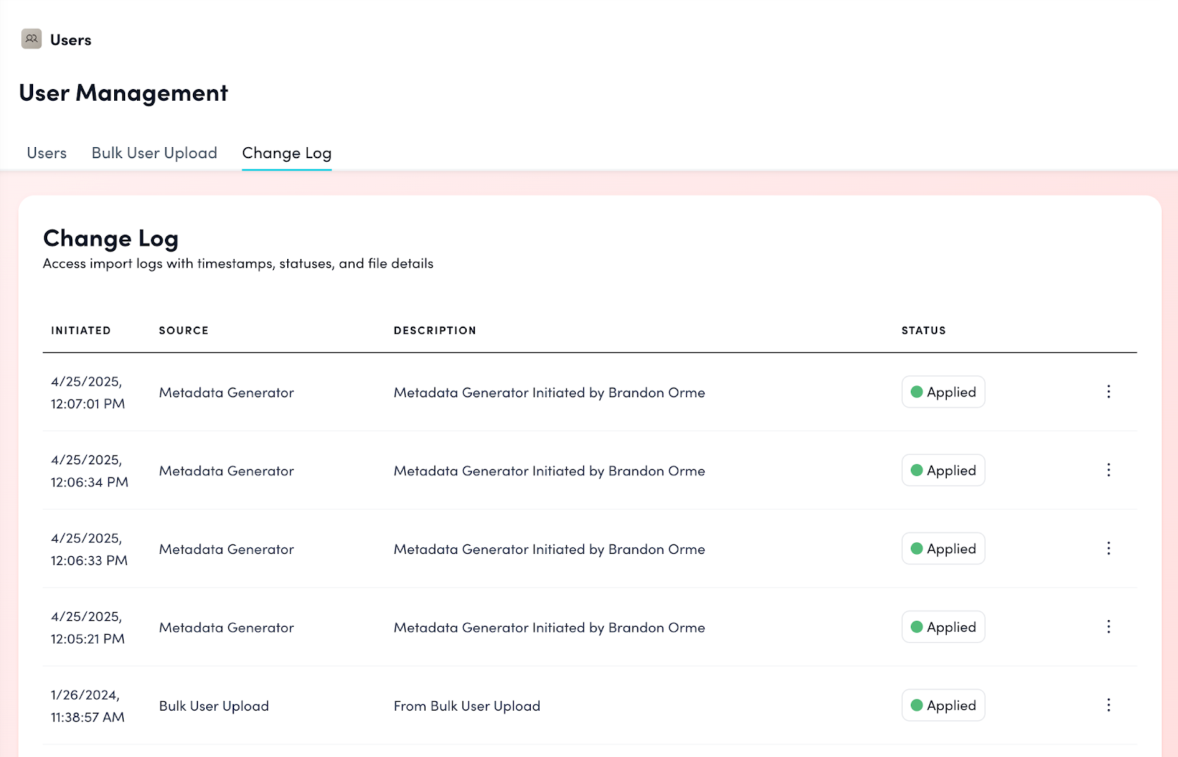Viewport: 1178px width, 757px height.
Task: Open three-dot menu for Bulk User Upload entry
Action: point(1108,706)
